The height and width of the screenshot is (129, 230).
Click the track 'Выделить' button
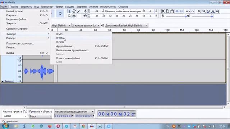pyautogui.click(x=9, y=81)
